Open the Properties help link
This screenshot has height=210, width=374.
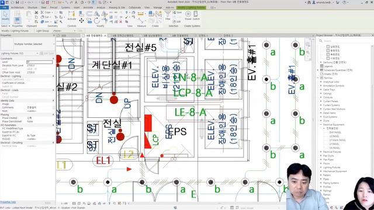point(8,202)
